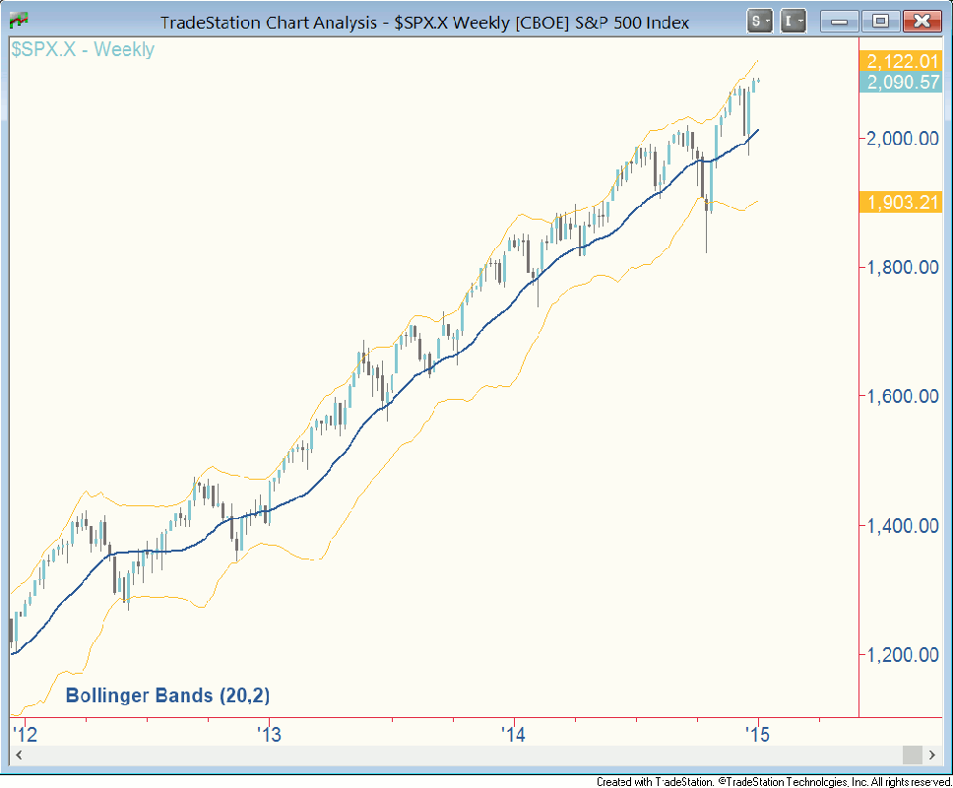Close the Chart Analysis window
The width and height of the screenshot is (953, 788).
[x=921, y=20]
